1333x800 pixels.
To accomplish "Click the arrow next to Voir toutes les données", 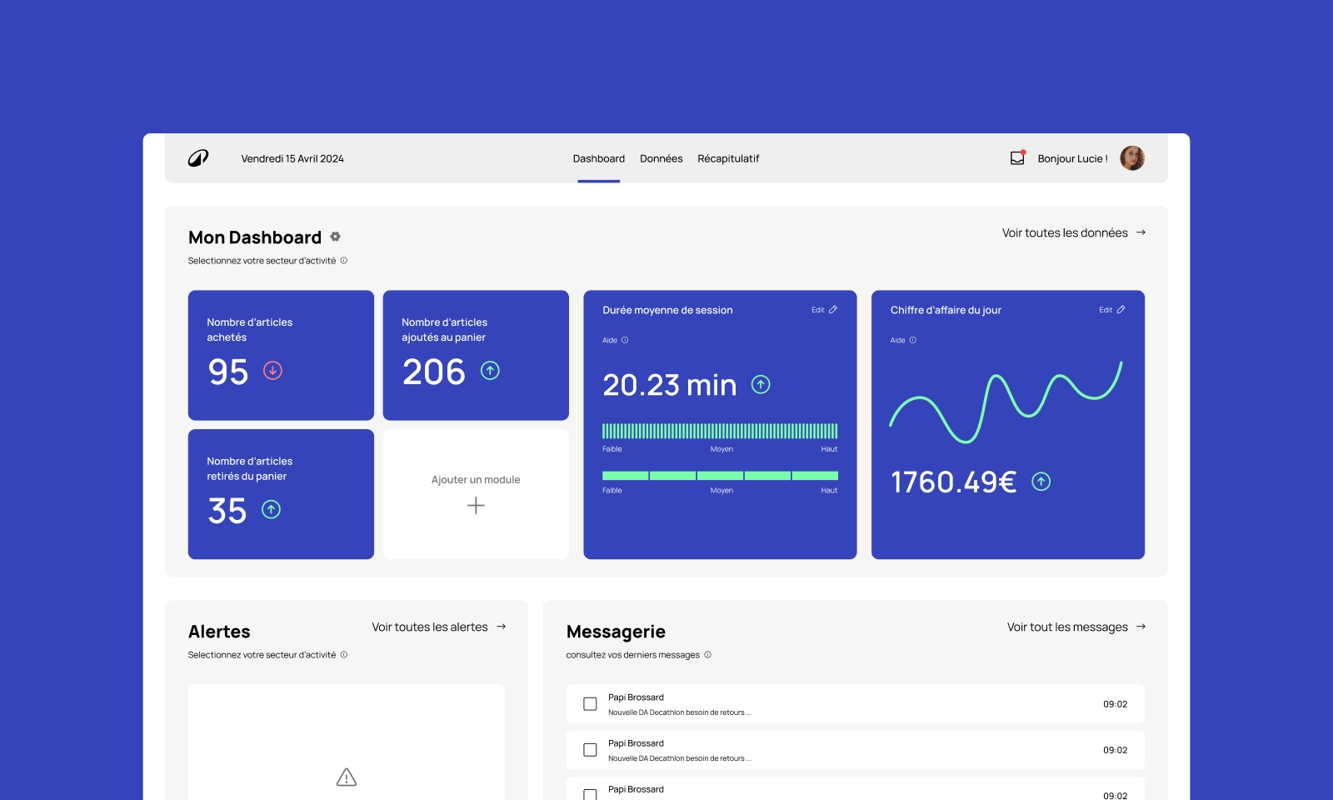I will click(1141, 232).
